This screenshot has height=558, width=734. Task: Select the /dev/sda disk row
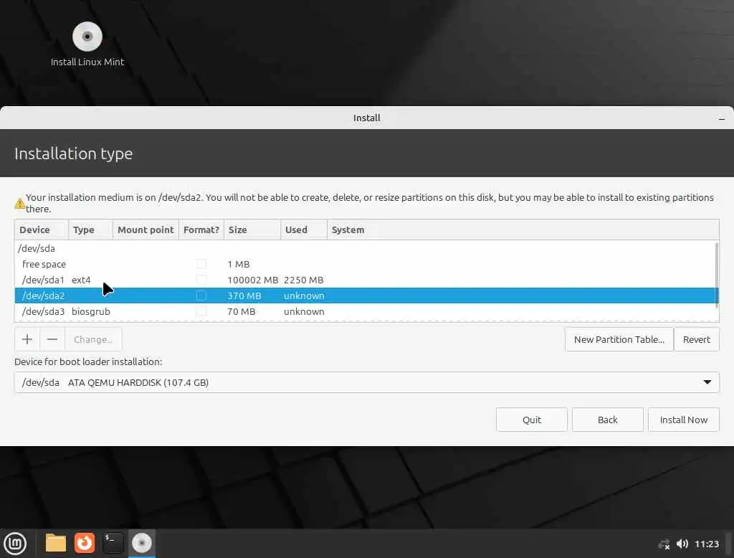click(365, 248)
